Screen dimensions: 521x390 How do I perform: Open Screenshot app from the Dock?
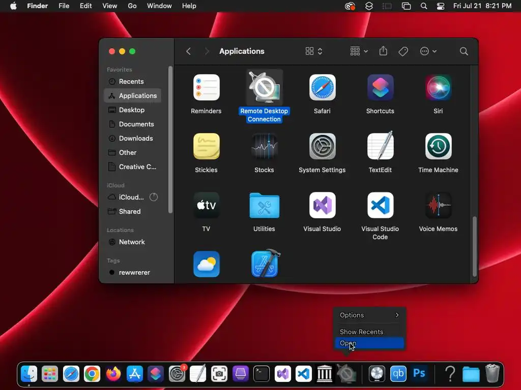pyautogui.click(x=219, y=374)
